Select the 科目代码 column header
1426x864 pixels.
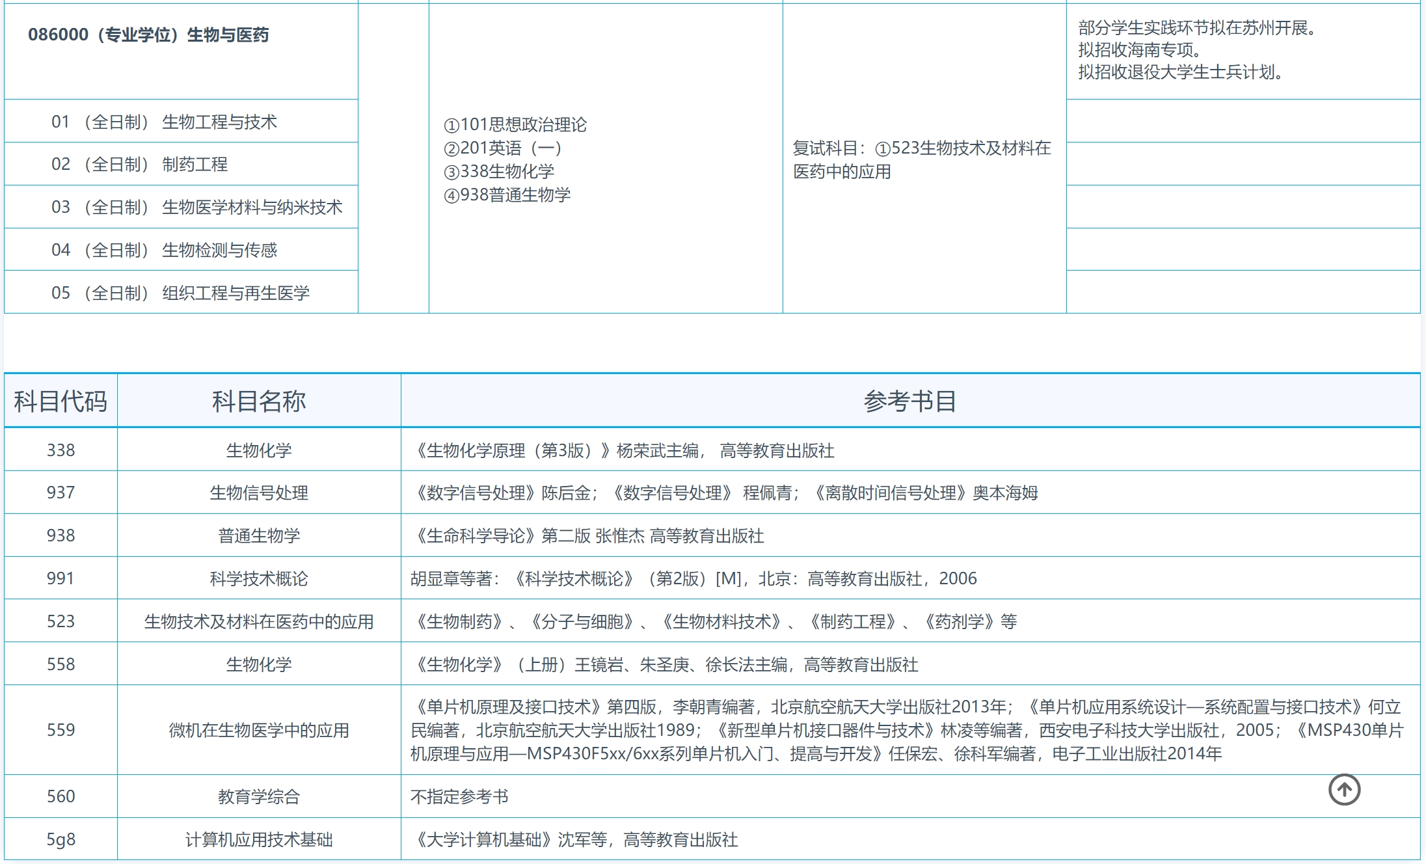[60, 400]
